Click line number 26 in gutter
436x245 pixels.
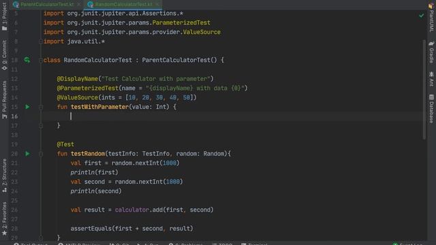14,210
